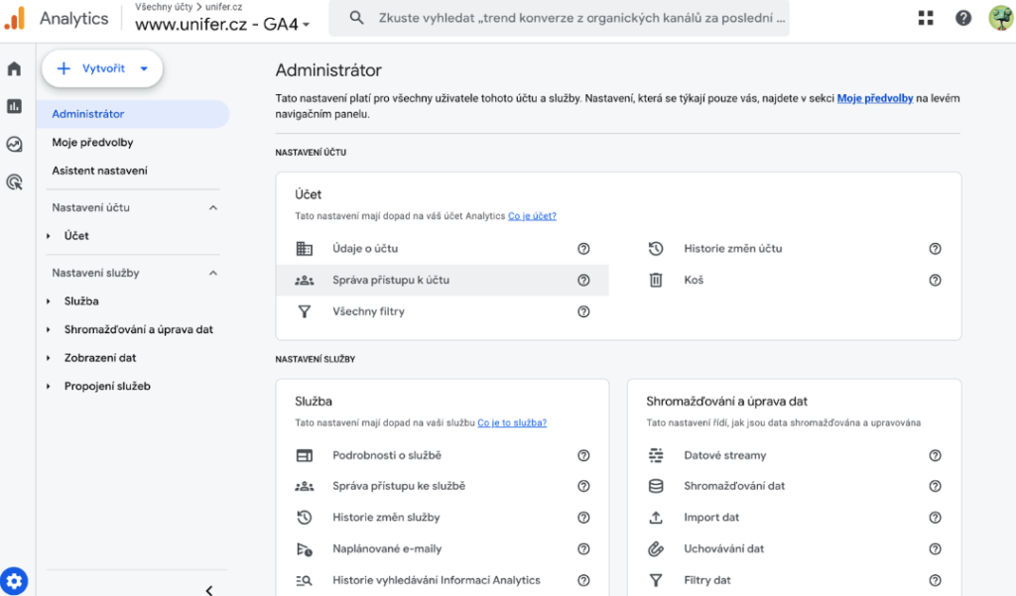Screen dimensions: 1016x596
Task: Click help icon beside Datové streamy
Action: pos(935,455)
